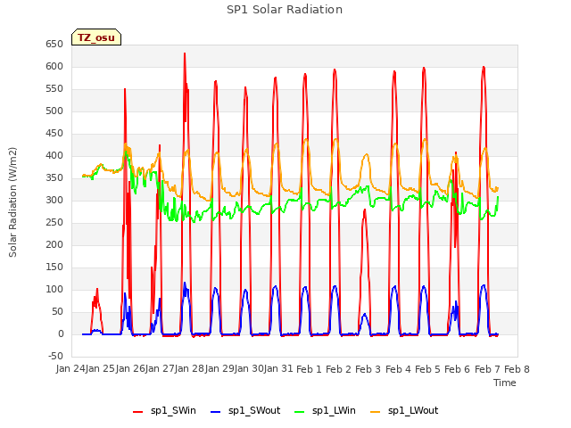571x428 pixels.
Task: Click the Jan 24 x-axis label
Action: click(x=70, y=369)
